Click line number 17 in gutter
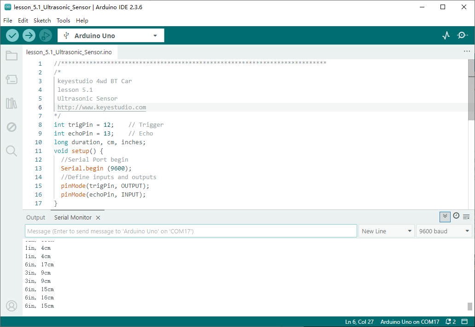 click(x=38, y=203)
